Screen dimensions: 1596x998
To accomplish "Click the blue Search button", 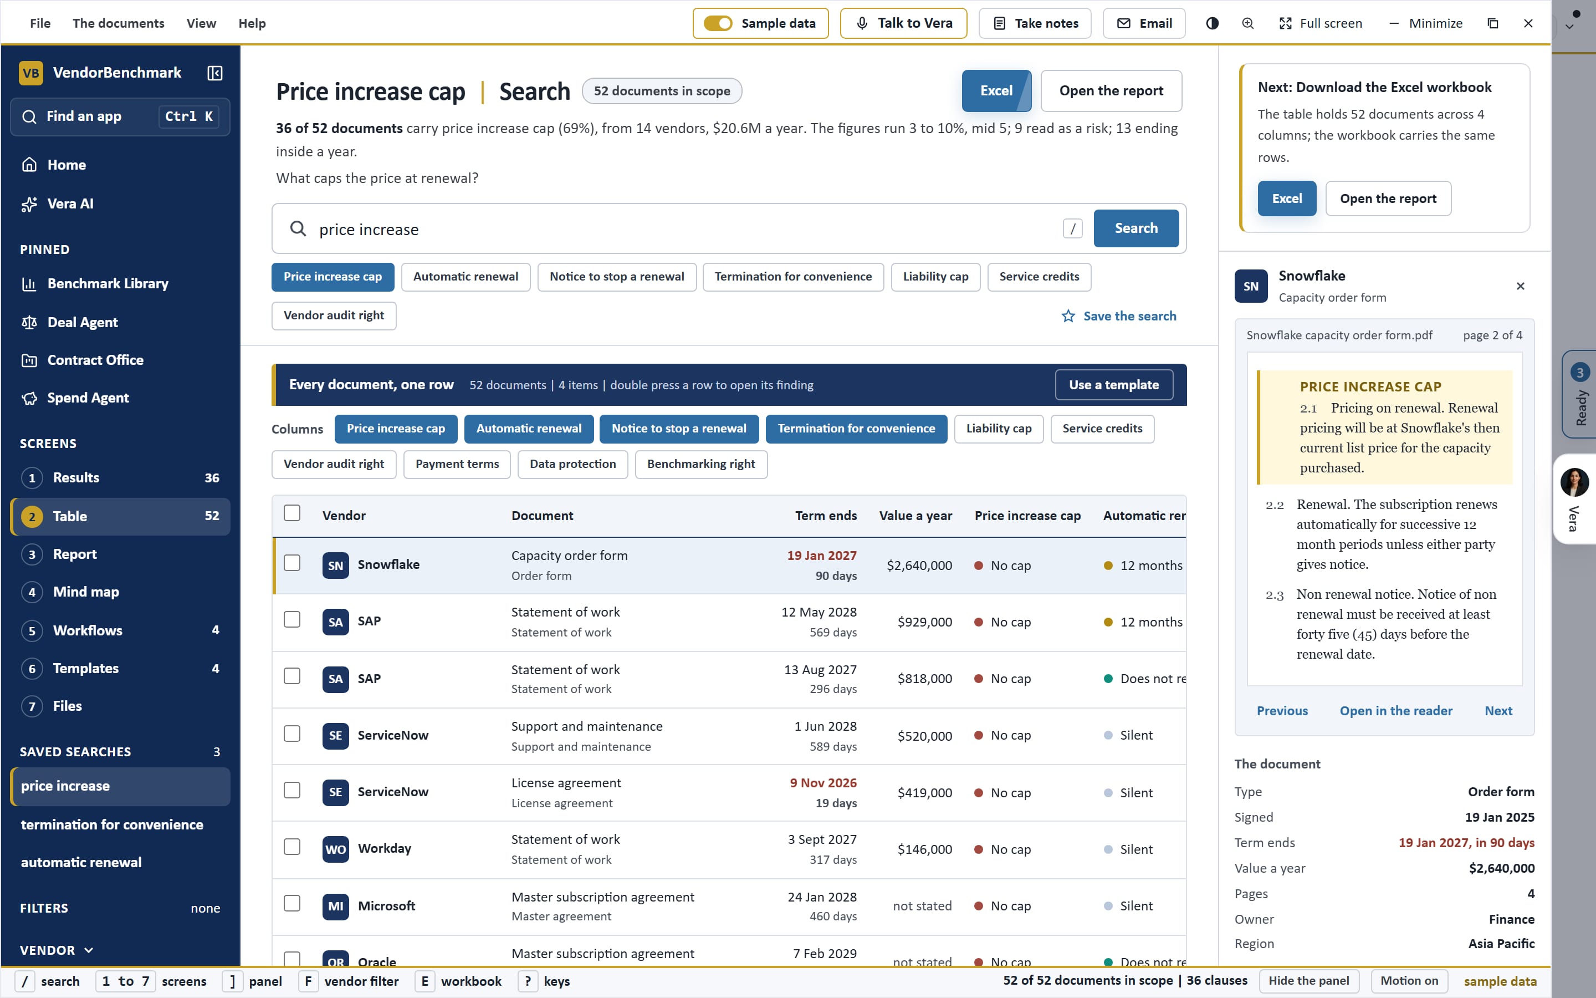I will point(1135,228).
